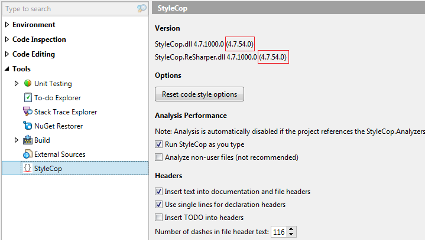The height and width of the screenshot is (240, 425).
Task: Click the dashes number field showing 116
Action: coord(278,232)
